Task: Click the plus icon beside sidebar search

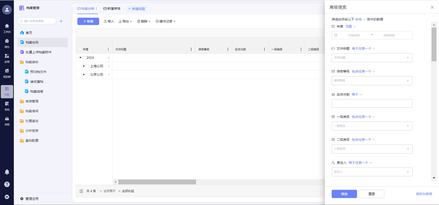Action: point(61,21)
